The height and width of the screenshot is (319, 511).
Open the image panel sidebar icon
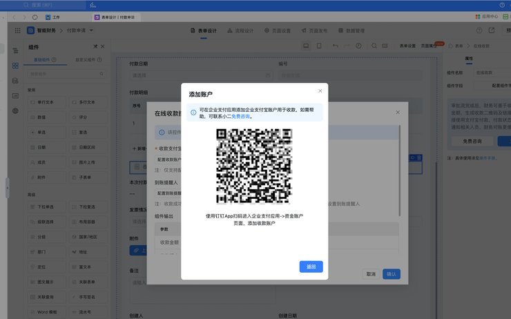pos(15,96)
